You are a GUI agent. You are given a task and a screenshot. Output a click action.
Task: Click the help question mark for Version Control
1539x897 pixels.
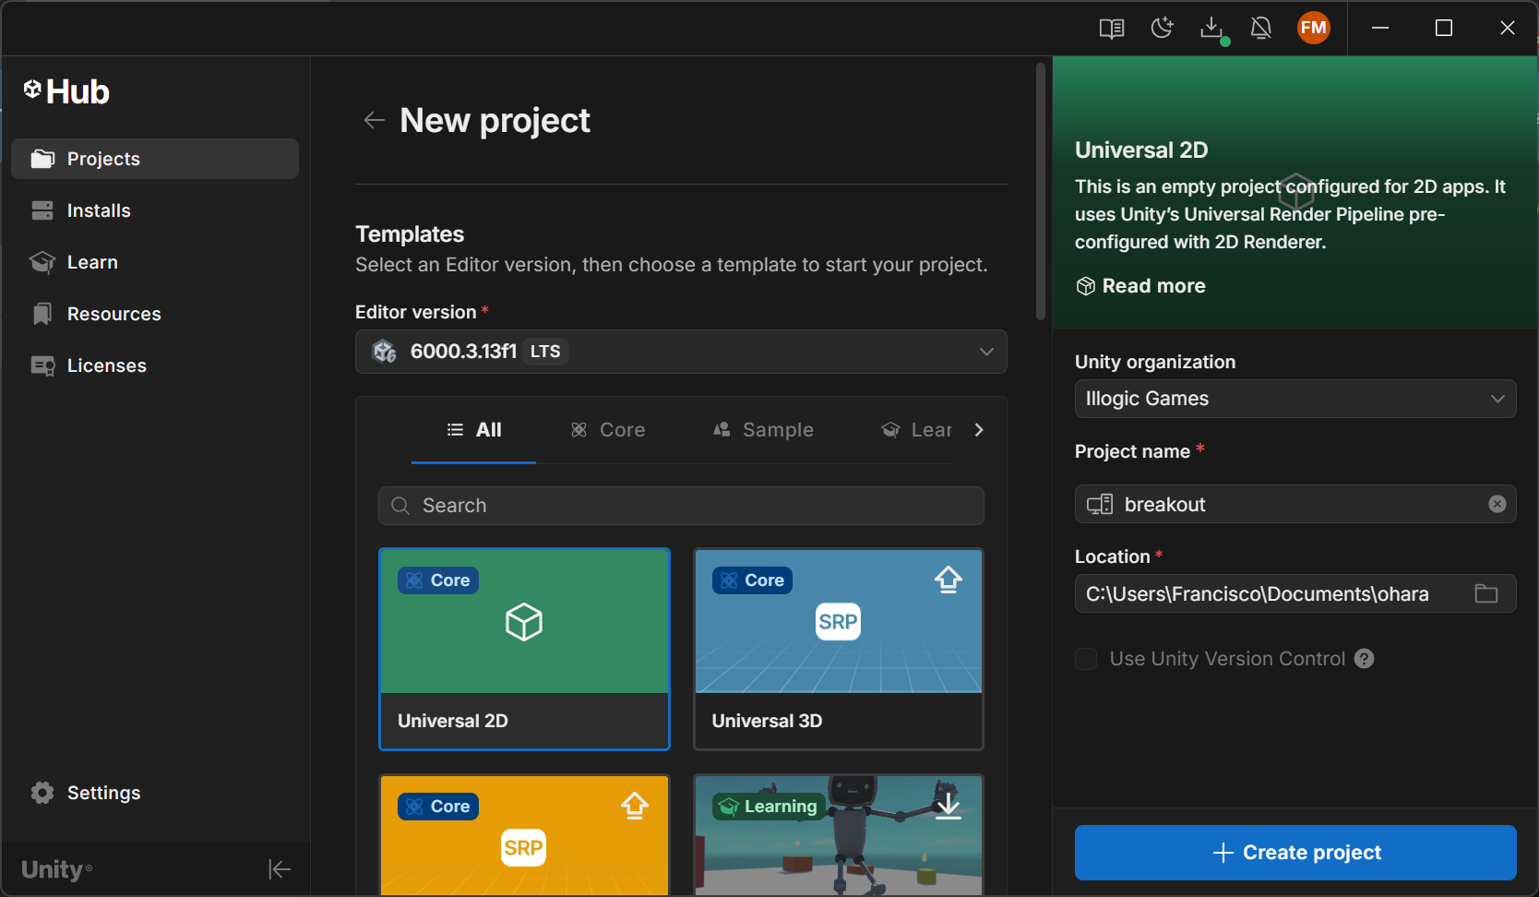pyautogui.click(x=1365, y=659)
